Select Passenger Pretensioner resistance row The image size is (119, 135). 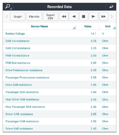(x=59, y=78)
